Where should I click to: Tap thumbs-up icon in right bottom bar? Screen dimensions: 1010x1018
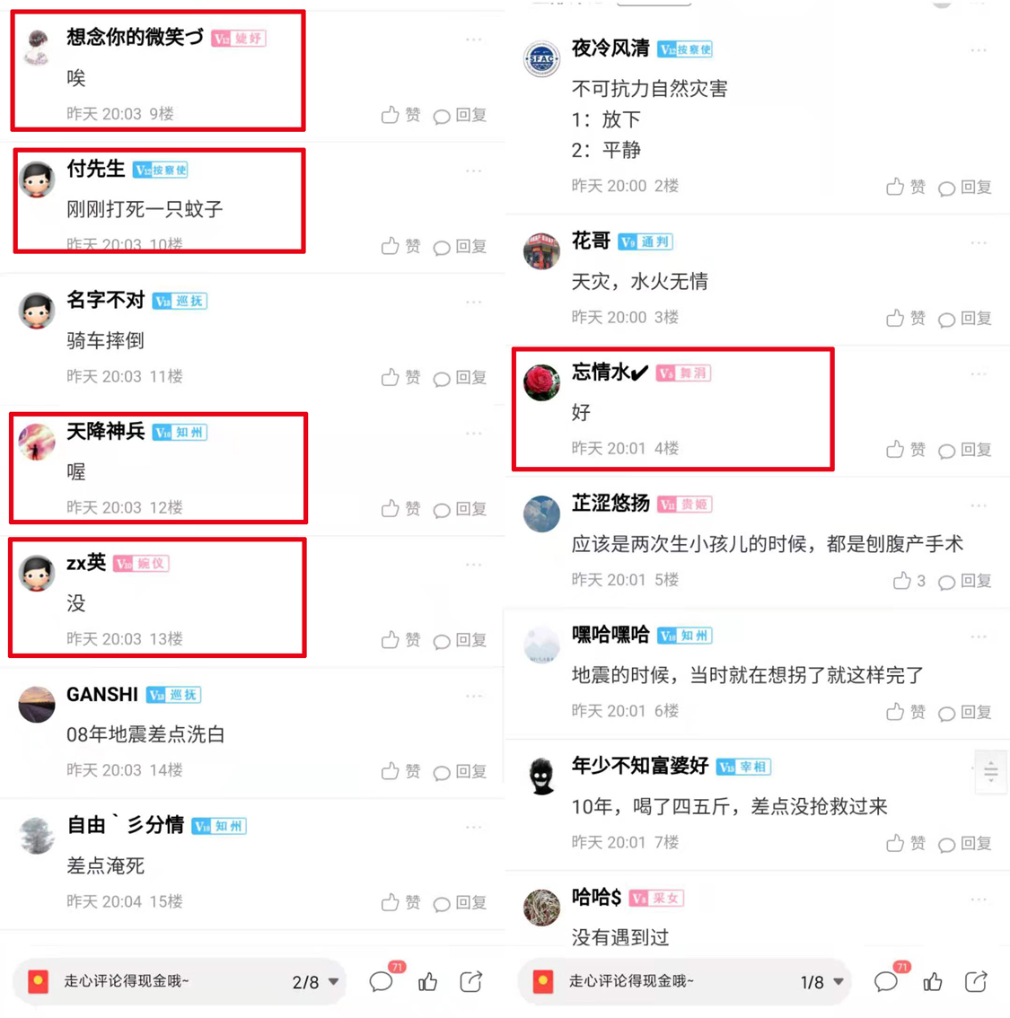(x=933, y=982)
